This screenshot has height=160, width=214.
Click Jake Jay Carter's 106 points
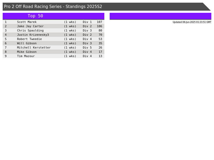[99, 26]
